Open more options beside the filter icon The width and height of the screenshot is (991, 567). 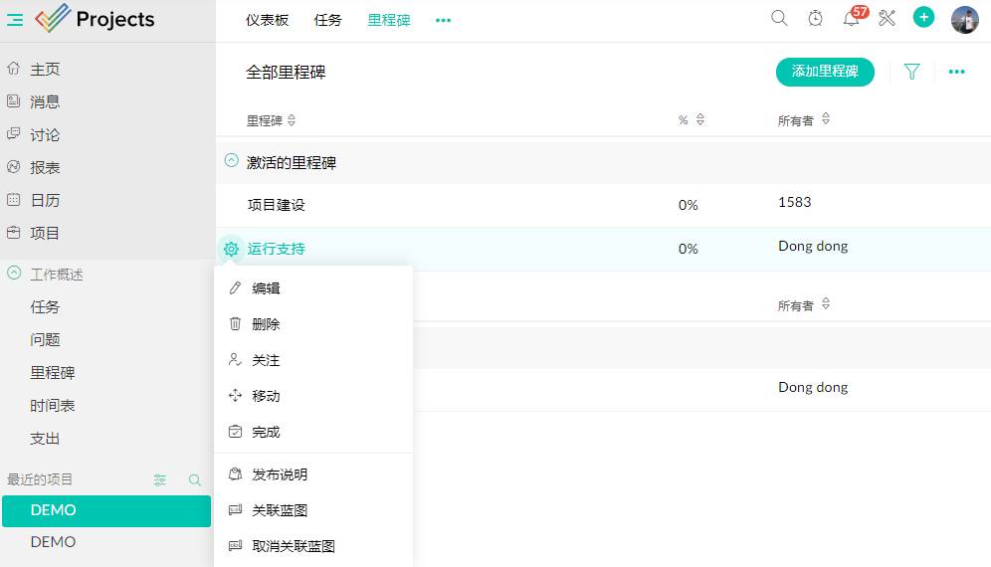tap(956, 72)
